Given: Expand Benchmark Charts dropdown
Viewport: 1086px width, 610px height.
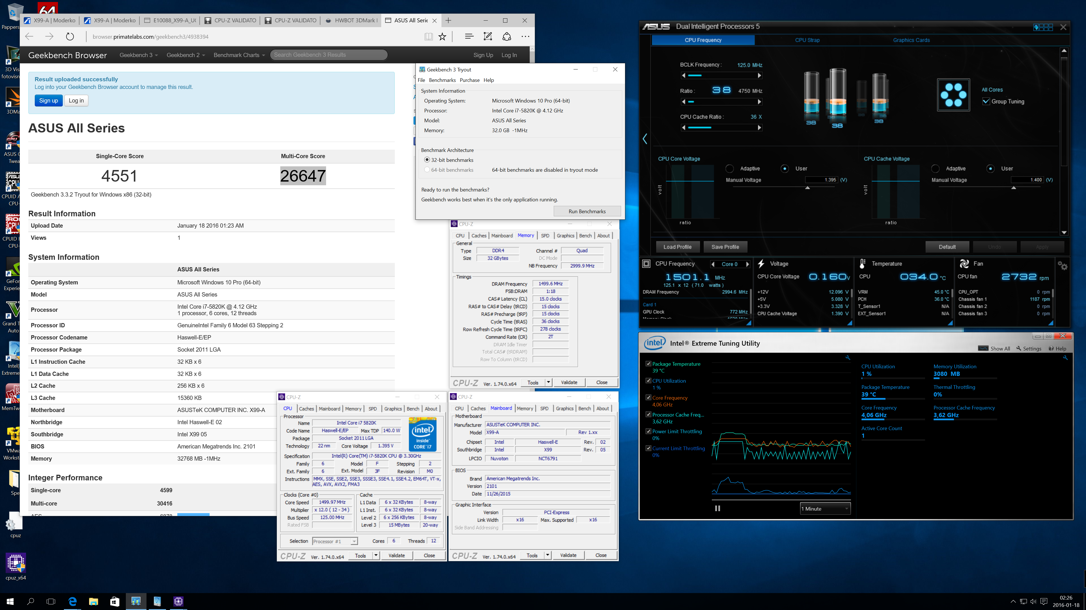Looking at the screenshot, I should (x=239, y=55).
